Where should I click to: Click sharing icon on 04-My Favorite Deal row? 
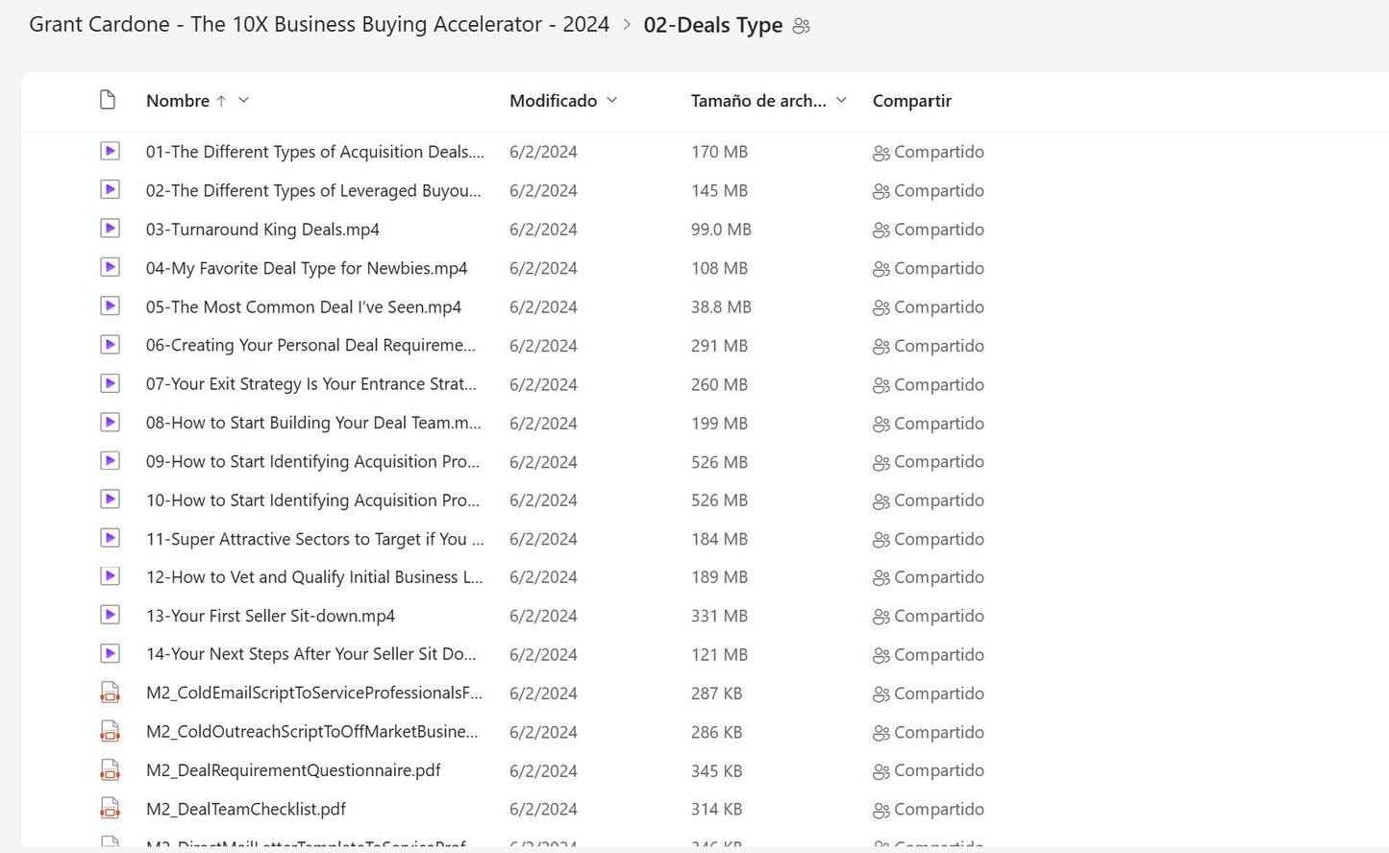(x=881, y=269)
